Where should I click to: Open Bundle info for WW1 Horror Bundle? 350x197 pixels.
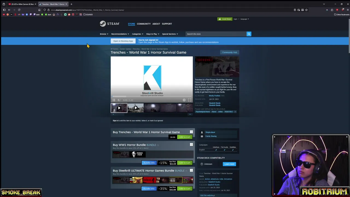(x=149, y=163)
